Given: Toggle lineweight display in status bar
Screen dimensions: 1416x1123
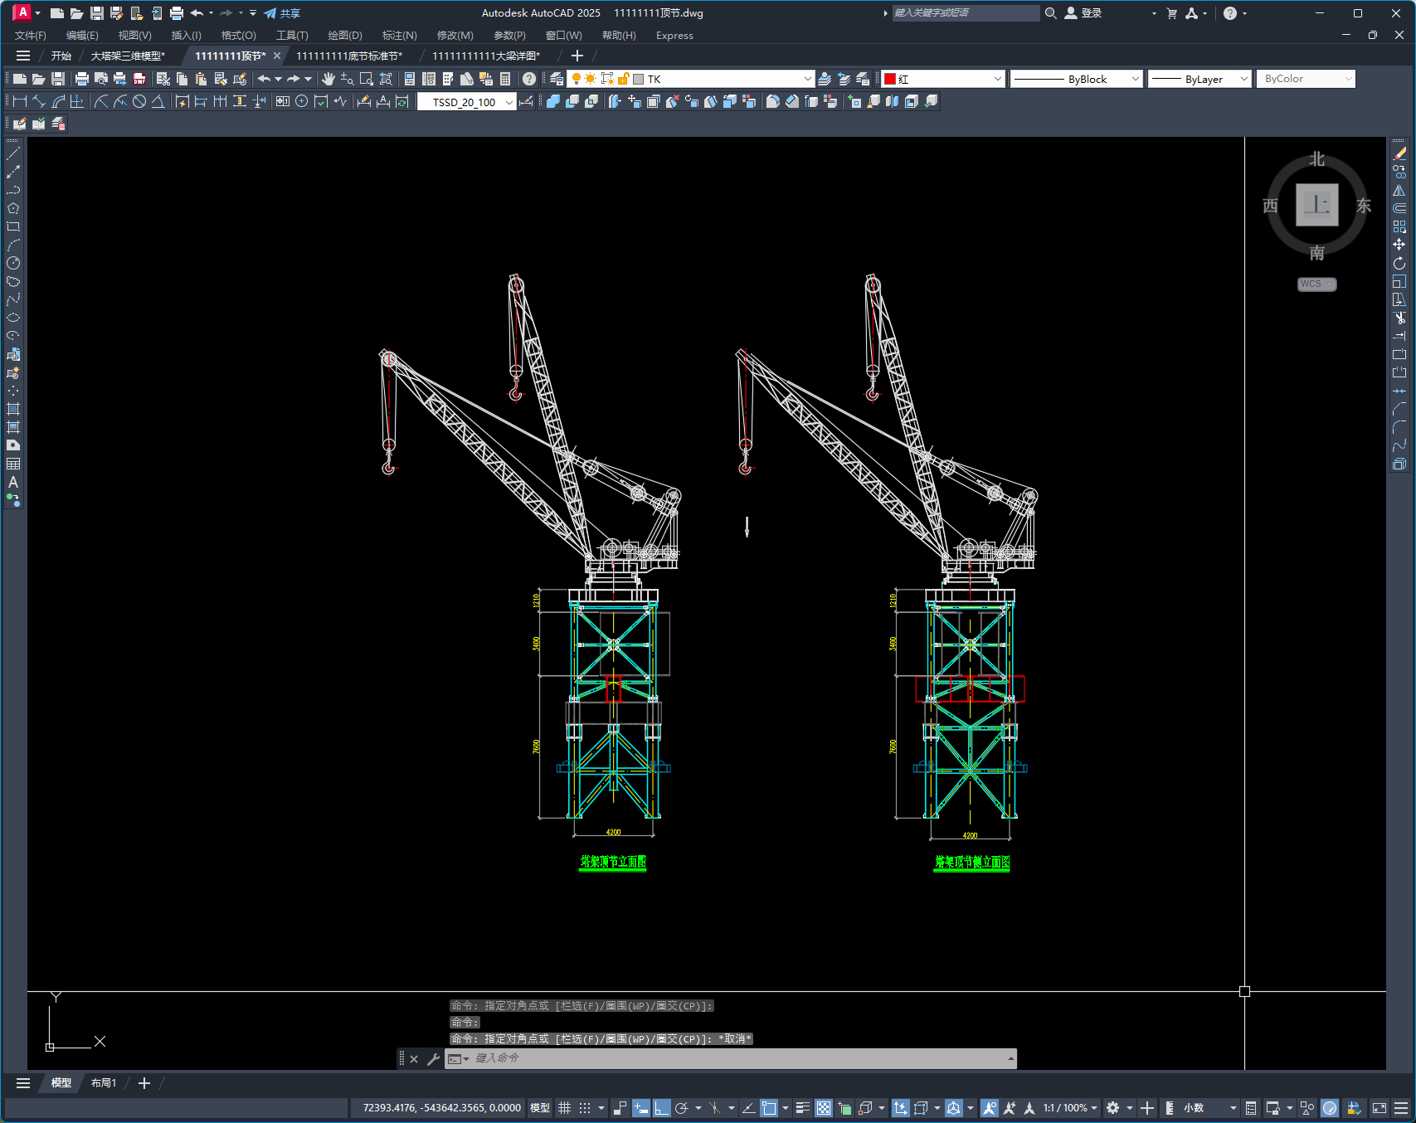Looking at the screenshot, I should pyautogui.click(x=802, y=1108).
